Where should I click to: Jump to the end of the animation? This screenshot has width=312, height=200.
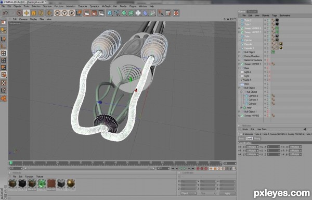click(193, 169)
